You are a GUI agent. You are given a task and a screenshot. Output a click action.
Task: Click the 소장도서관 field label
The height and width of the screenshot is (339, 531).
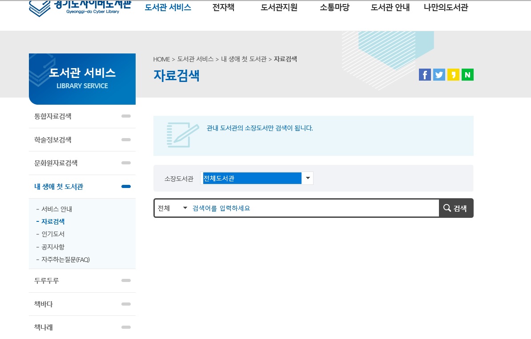(179, 179)
